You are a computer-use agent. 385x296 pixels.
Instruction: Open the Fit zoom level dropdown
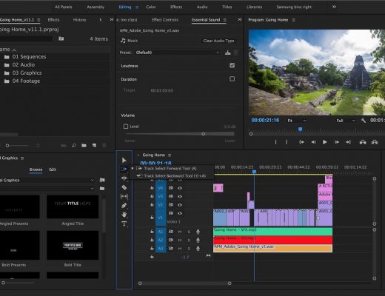pyautogui.click(x=296, y=121)
